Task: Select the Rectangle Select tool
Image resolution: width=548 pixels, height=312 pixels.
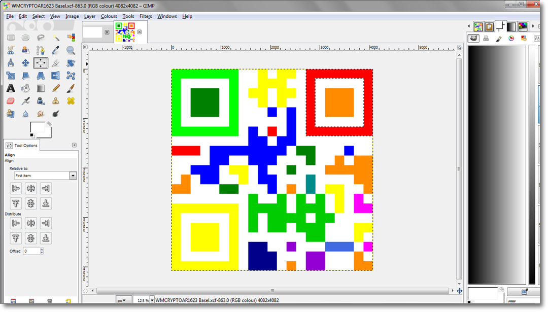Action: (x=11, y=38)
